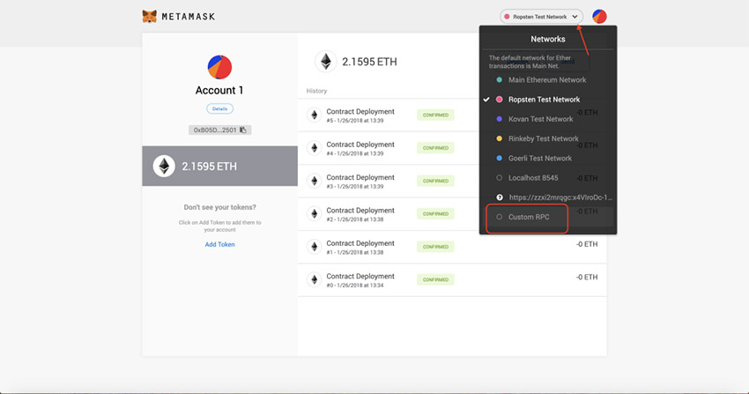Click Ethereum icon of Contract Deployment #5

[315, 115]
